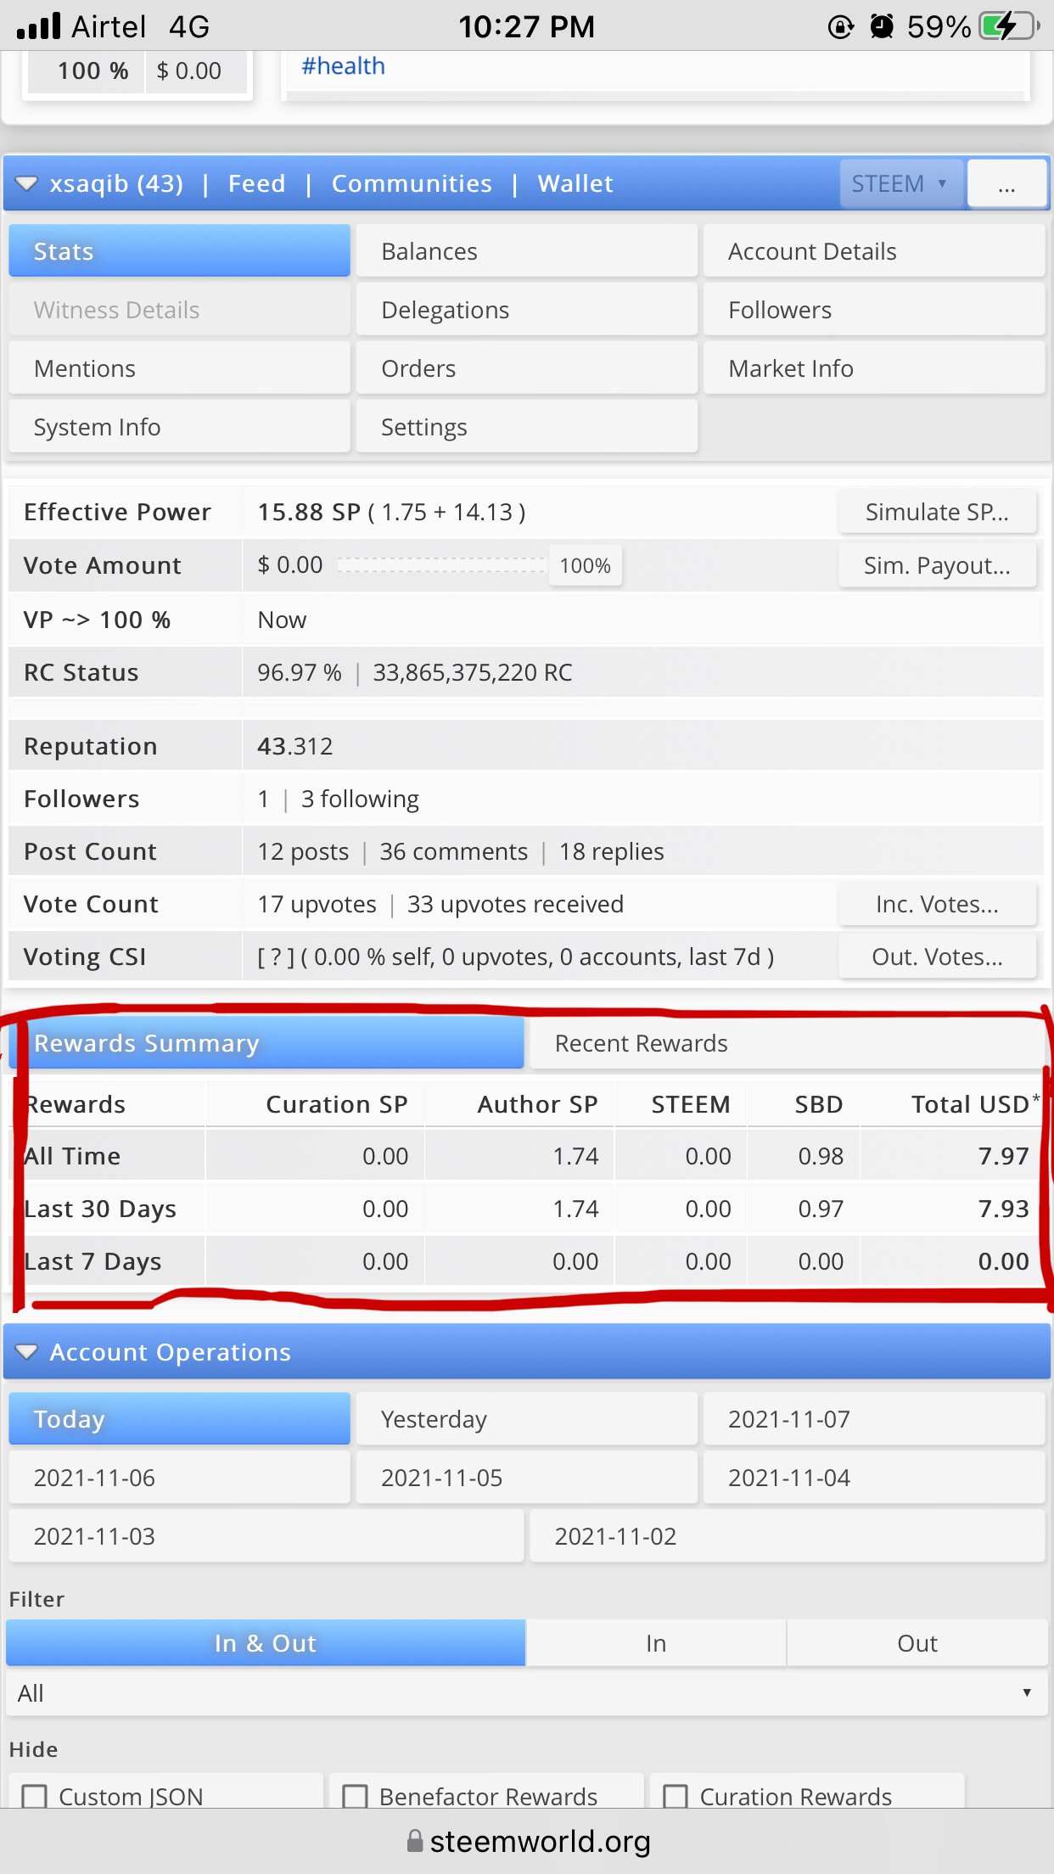This screenshot has width=1054, height=1874.
Task: Open the Inc. Votes... button
Action: [x=937, y=904]
